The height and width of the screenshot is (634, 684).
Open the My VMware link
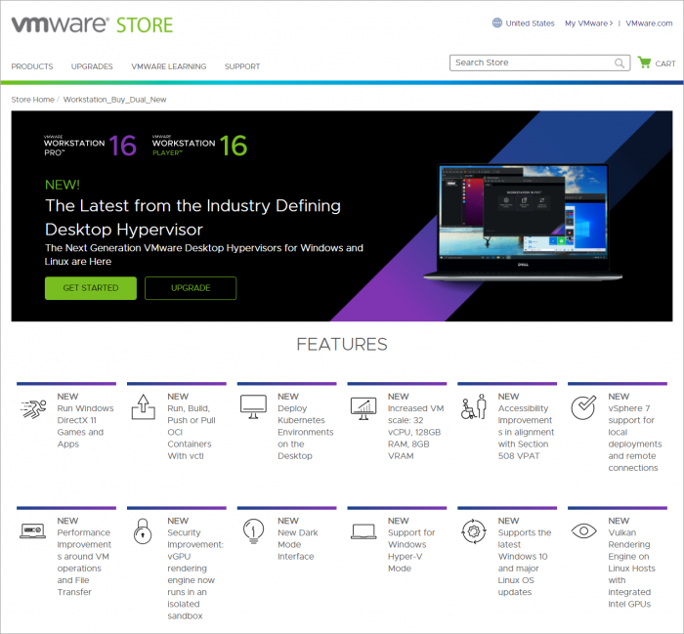tap(588, 23)
